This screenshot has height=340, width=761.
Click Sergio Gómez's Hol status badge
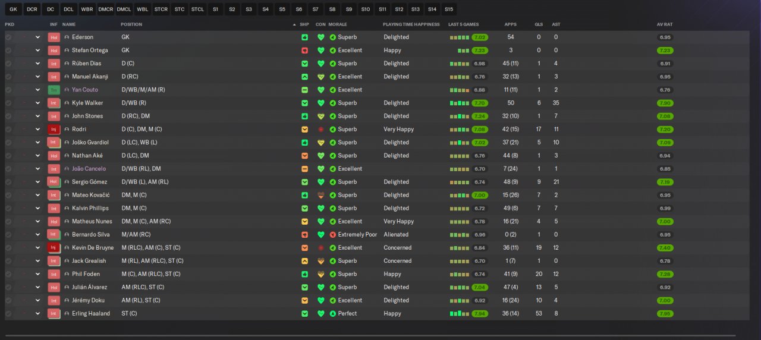(54, 182)
